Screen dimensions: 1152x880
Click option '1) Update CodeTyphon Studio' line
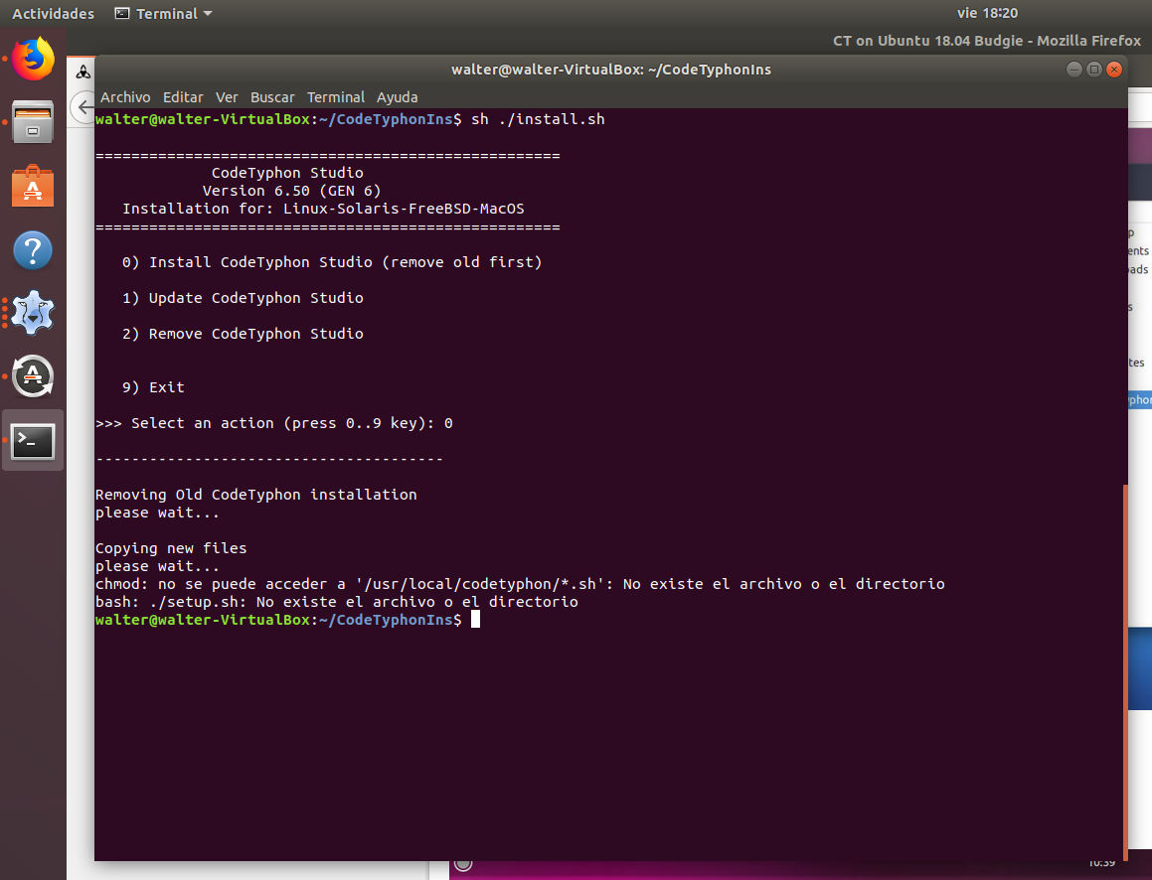243,298
